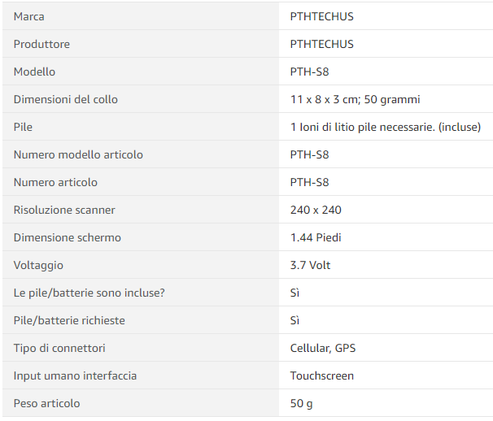Click the "Touchscreen" interface value
493x421 pixels.
322,375
